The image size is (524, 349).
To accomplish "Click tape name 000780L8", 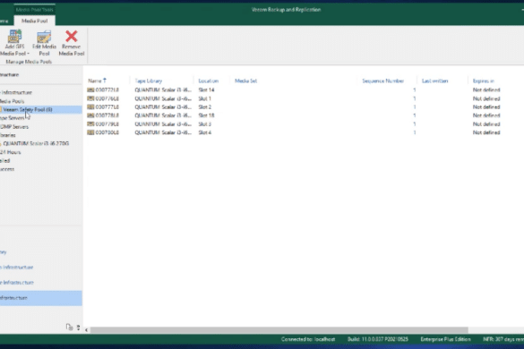I will click(x=107, y=132).
